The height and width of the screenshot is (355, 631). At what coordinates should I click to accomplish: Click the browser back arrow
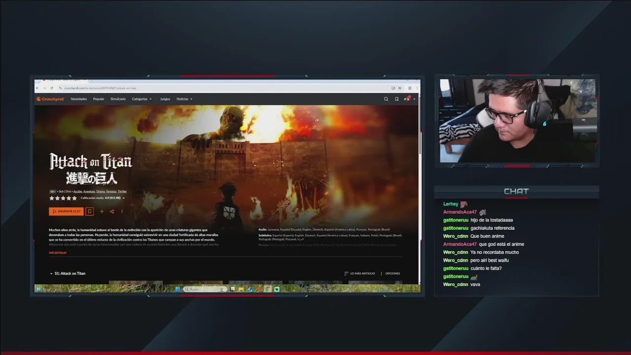[37, 88]
